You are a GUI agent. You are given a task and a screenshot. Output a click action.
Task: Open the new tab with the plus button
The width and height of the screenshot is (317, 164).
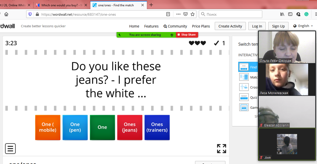[151, 5]
